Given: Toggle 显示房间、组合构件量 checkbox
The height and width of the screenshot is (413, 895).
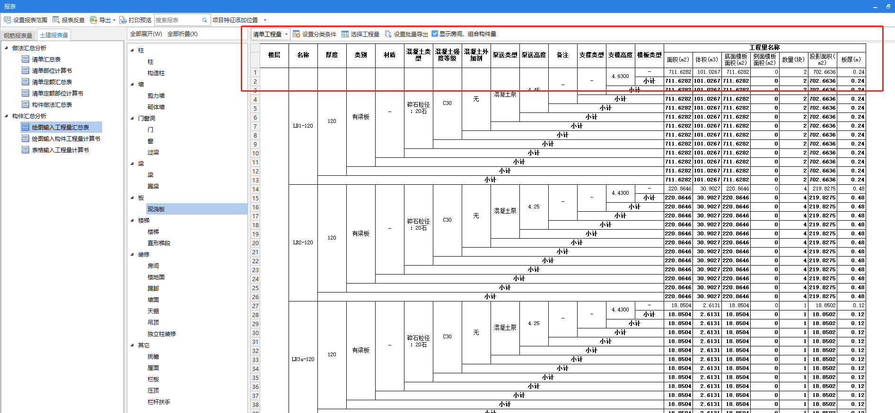Looking at the screenshot, I should click(435, 34).
